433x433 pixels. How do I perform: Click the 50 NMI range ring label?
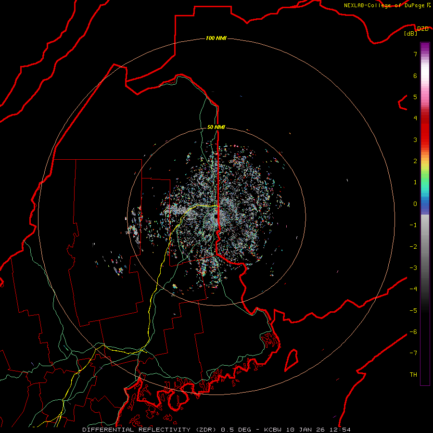pyautogui.click(x=216, y=127)
